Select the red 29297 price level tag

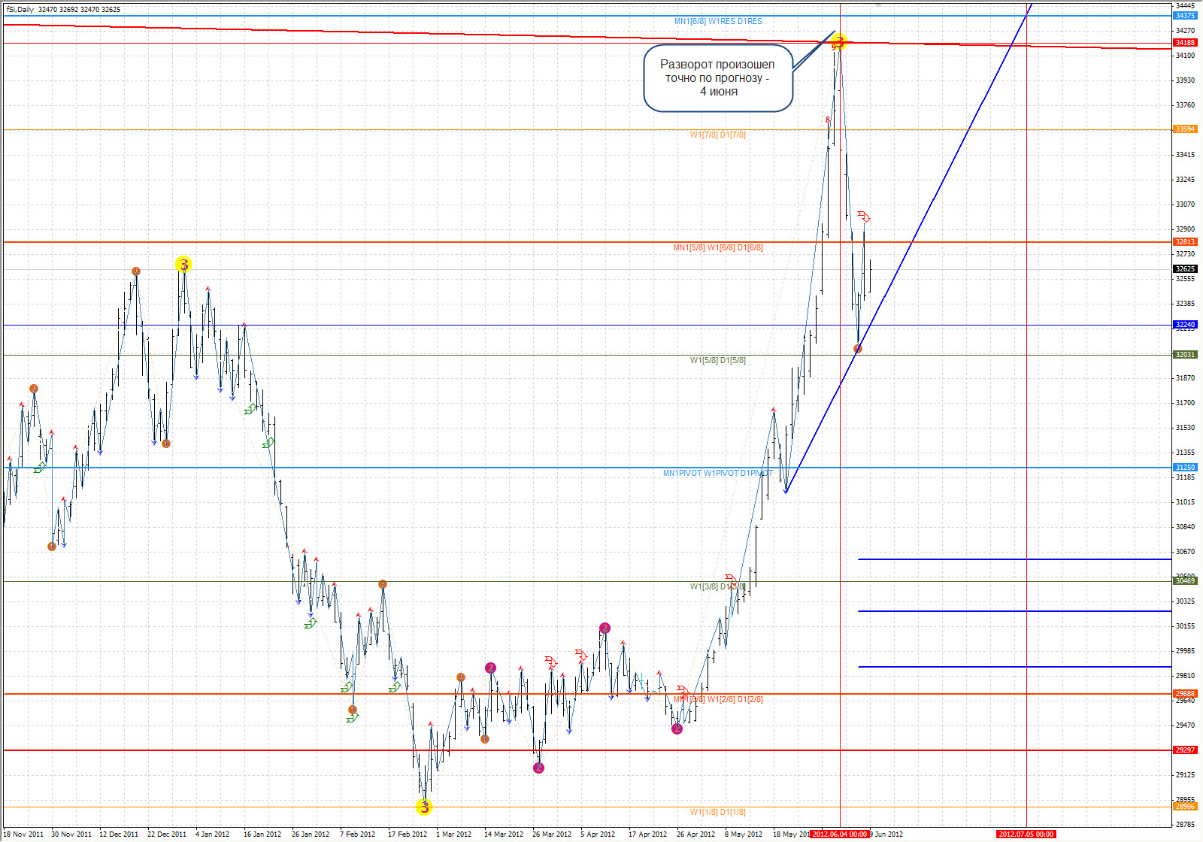coord(1185,750)
